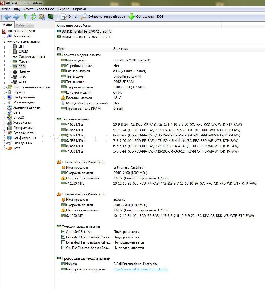Open the Вид menu
265x289 pixels.
tap(17, 9)
